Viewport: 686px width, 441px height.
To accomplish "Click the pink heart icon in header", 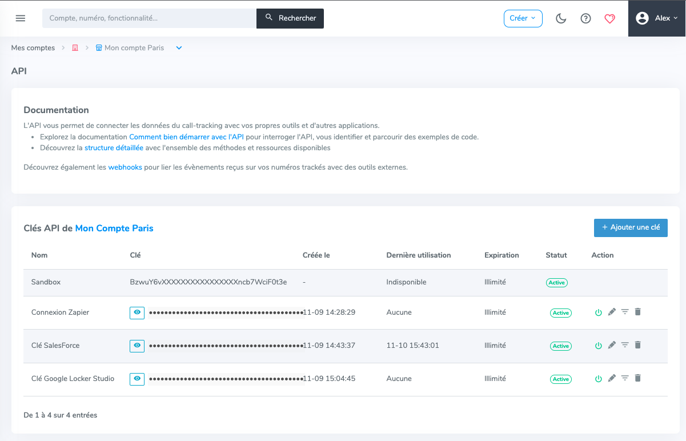I will (x=609, y=18).
